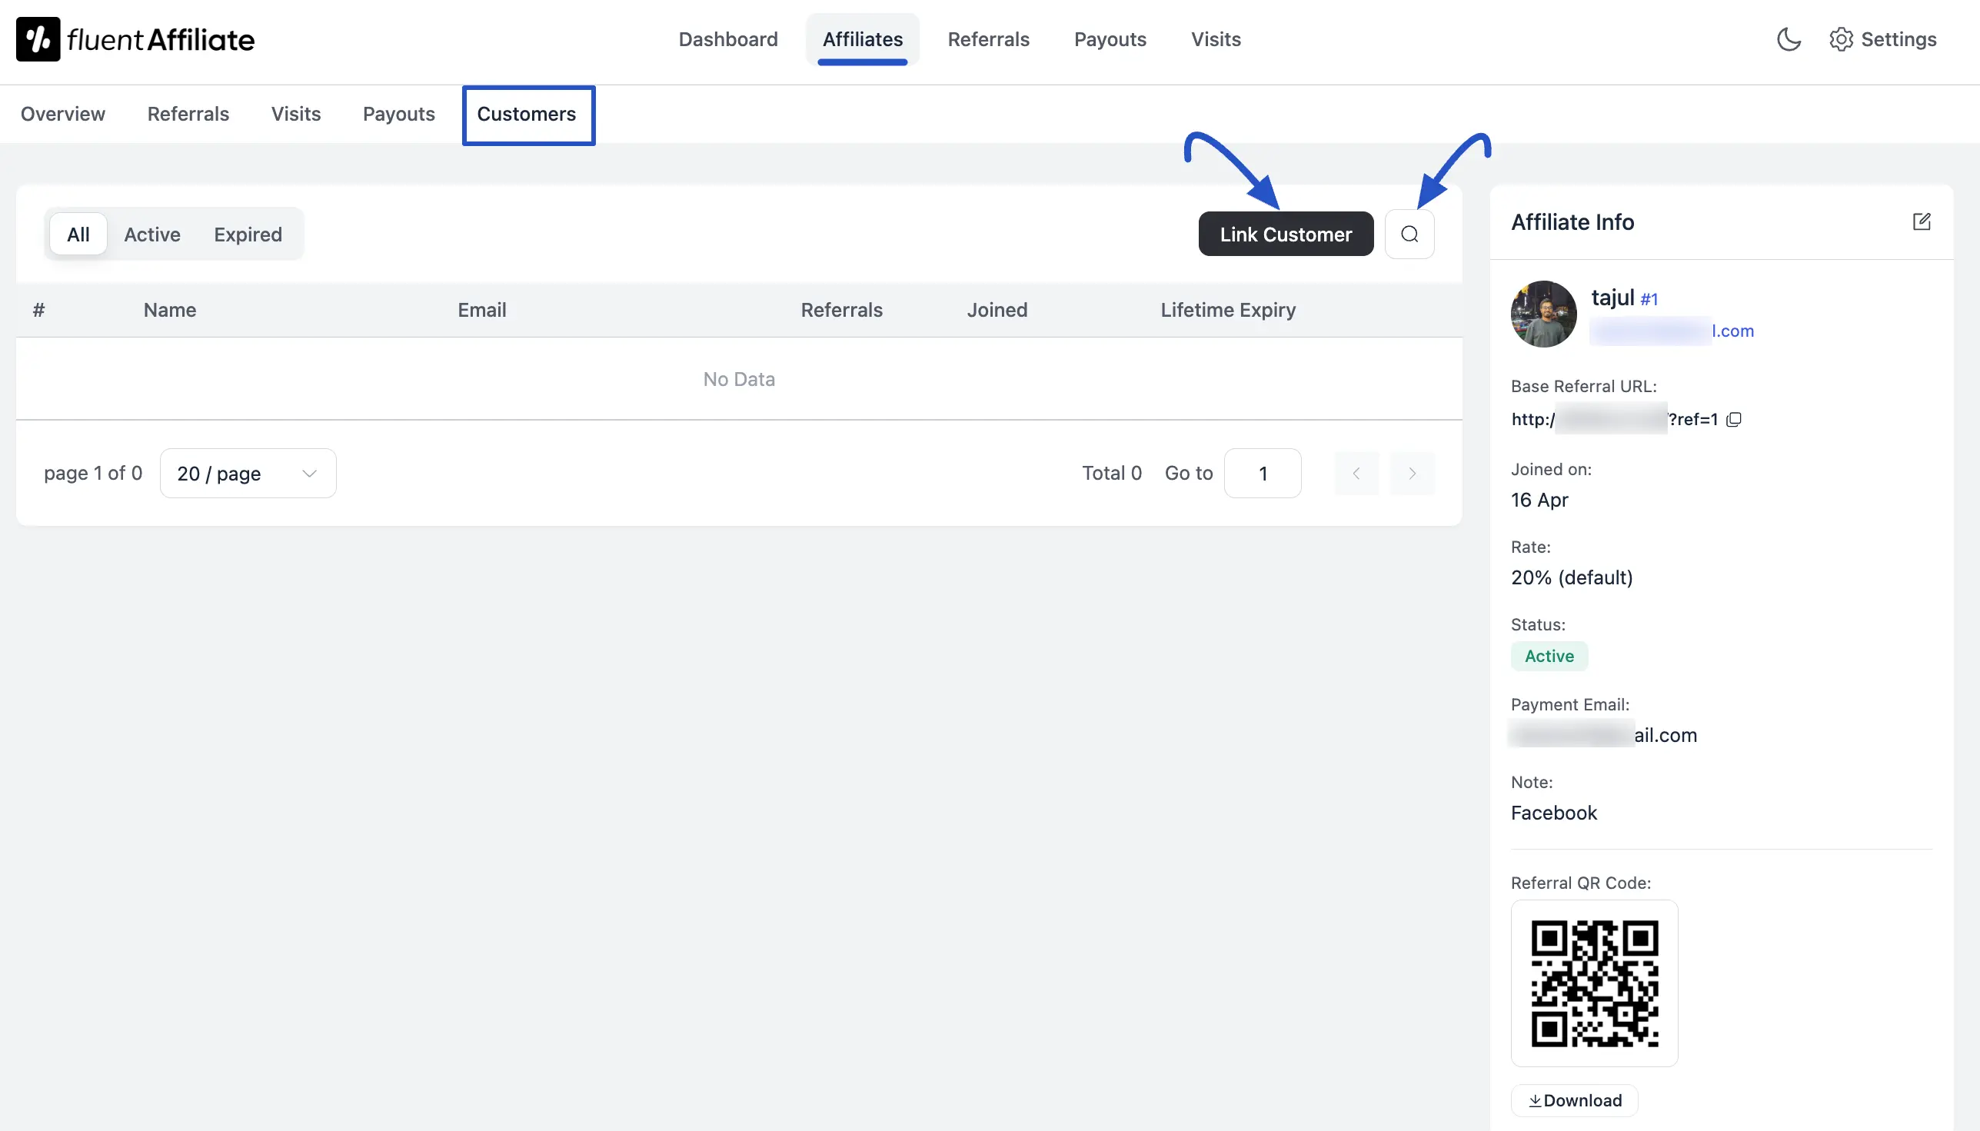Click the Facebook note text

[1553, 813]
